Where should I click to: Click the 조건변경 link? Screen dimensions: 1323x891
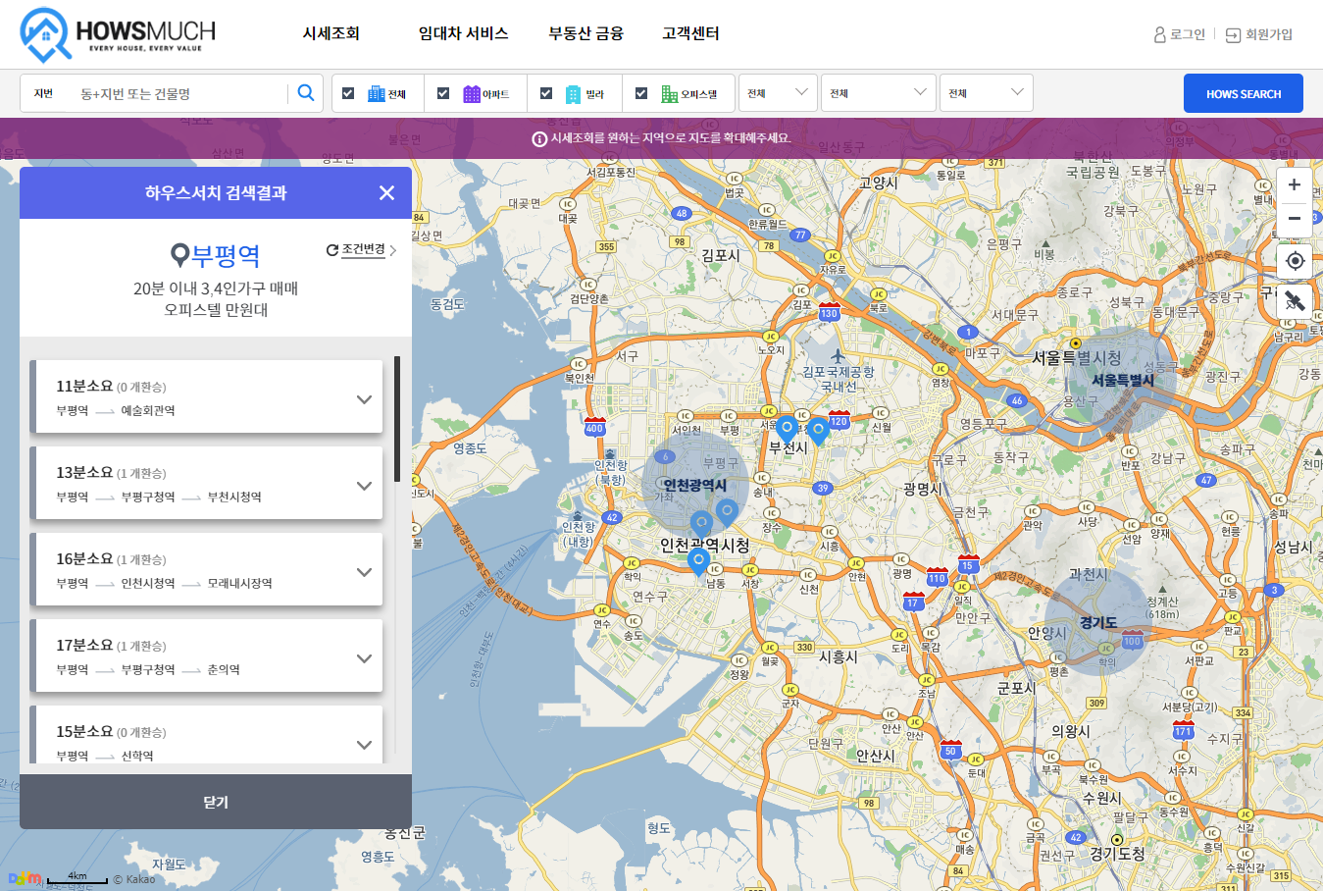click(x=362, y=250)
